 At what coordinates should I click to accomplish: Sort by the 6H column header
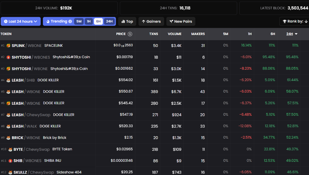(x=273, y=34)
